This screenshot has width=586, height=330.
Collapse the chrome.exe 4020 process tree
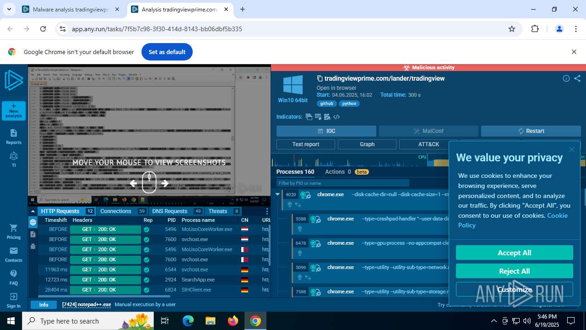tap(277, 194)
